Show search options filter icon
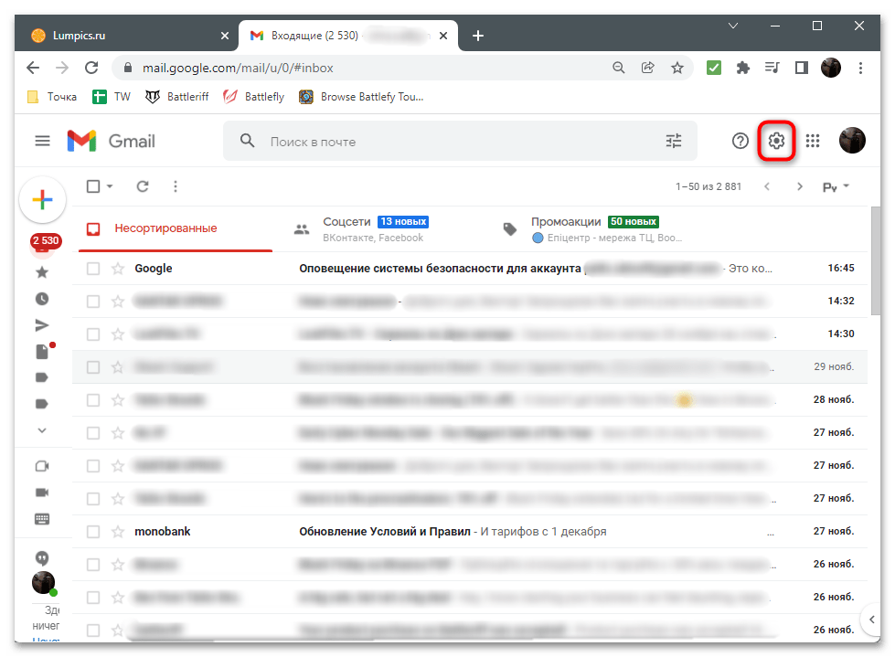This screenshot has width=895, height=657. 674,141
